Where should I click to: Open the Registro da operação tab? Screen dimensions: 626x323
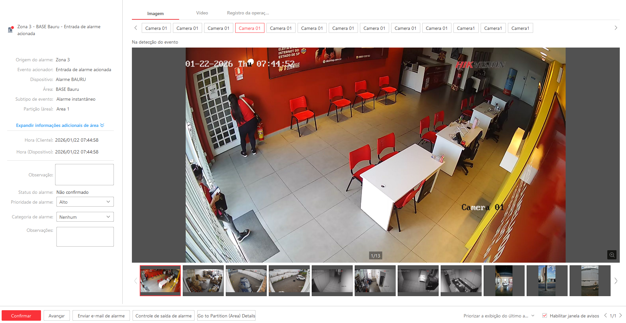248,13
